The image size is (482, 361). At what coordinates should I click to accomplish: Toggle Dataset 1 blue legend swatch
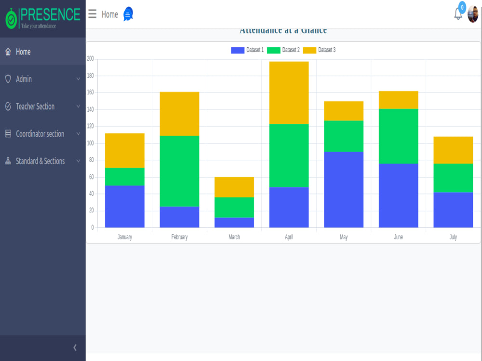pyautogui.click(x=238, y=50)
